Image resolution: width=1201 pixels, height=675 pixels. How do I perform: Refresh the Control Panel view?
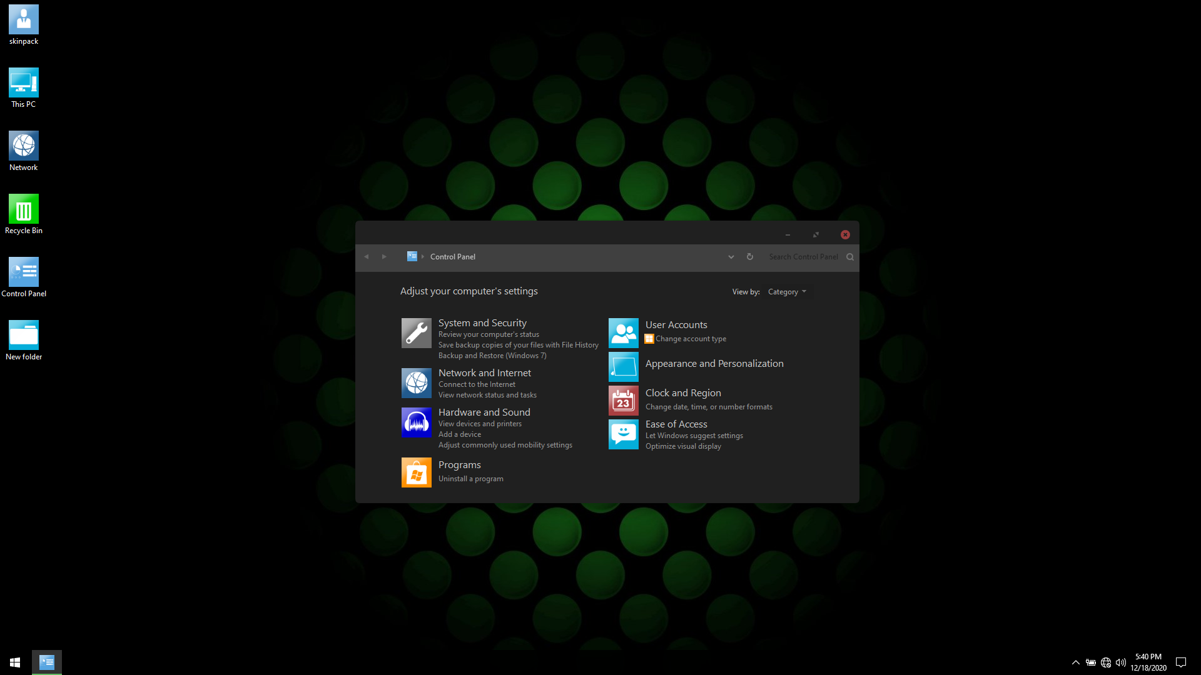749,257
